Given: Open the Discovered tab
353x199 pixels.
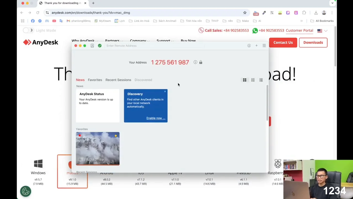Looking at the screenshot, I should coord(143,80).
